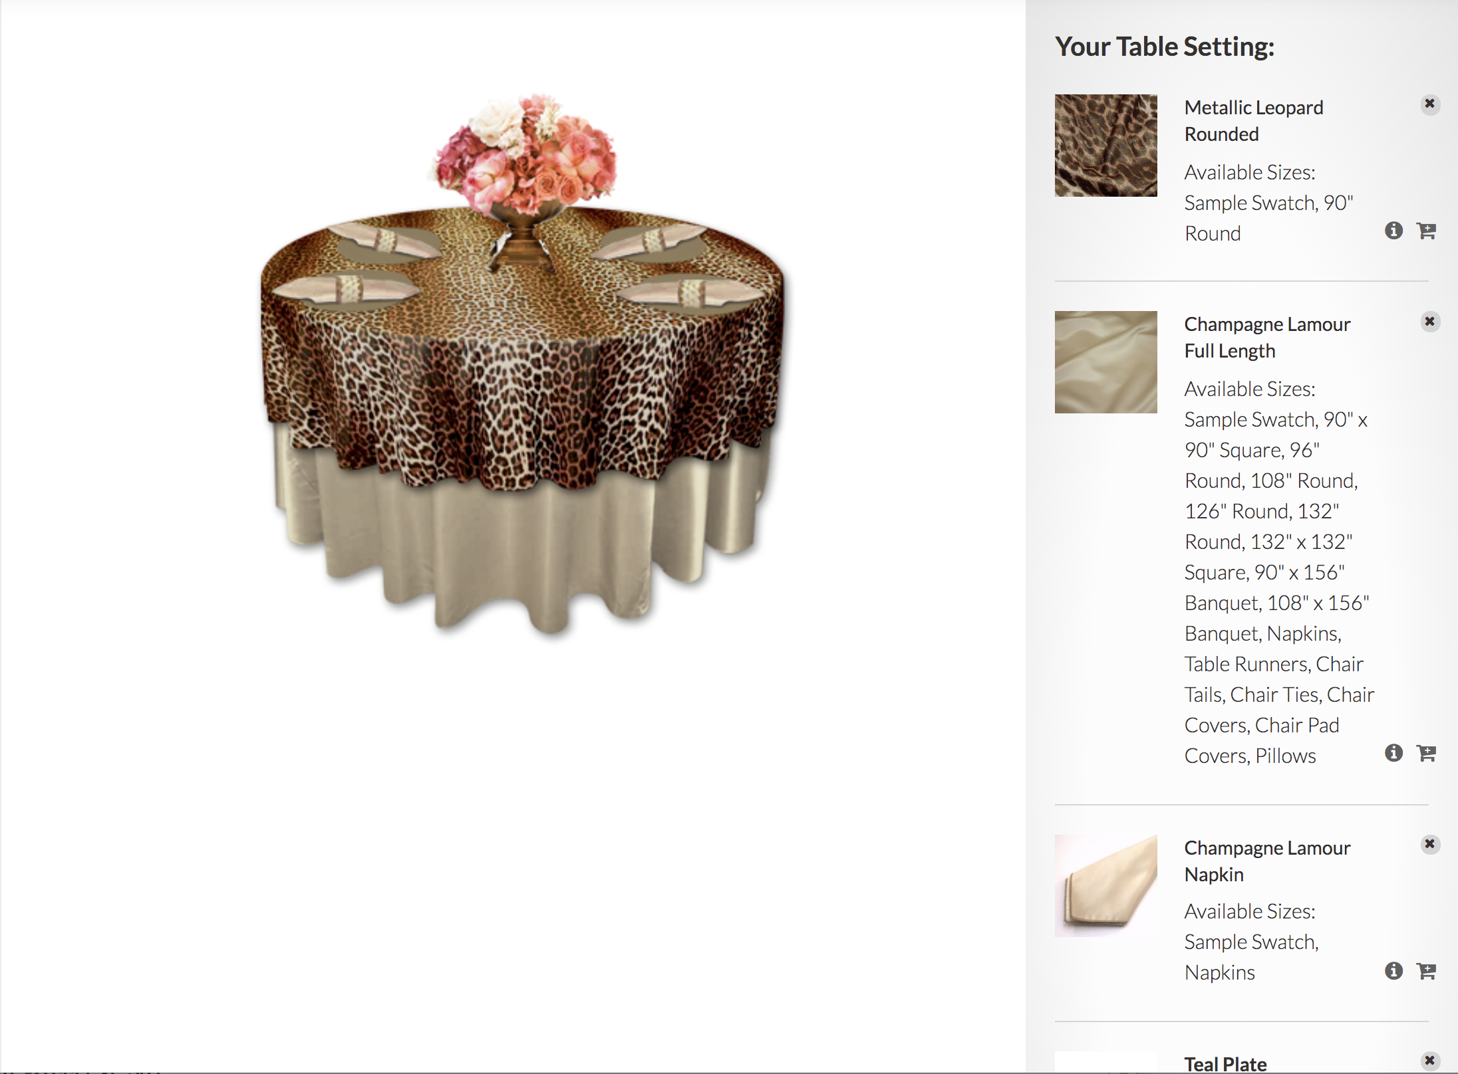Viewport: 1458px width, 1074px height.
Task: Remove Metallic Leopard Rounded from table setting
Action: tap(1429, 104)
